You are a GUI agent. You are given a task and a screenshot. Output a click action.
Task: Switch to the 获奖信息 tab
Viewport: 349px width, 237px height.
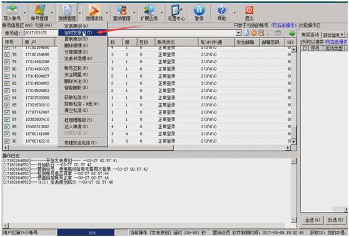[x=331, y=35]
